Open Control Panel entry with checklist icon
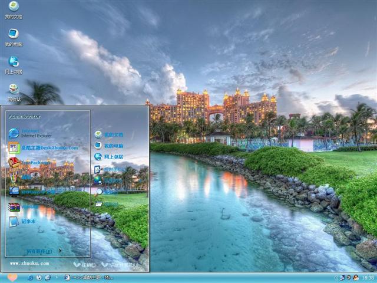377x283 pixels. tap(108, 169)
